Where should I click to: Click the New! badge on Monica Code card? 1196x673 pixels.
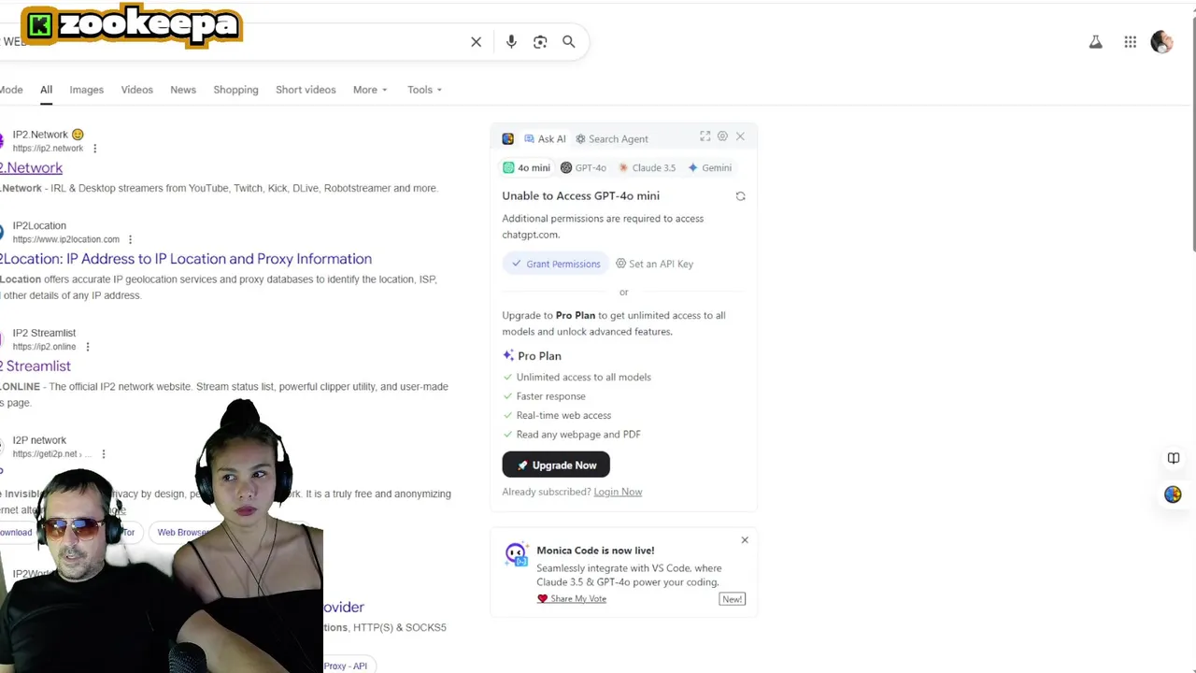[732, 599]
